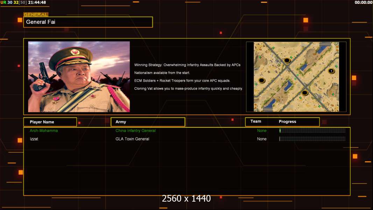Click the GLA Toxin General army entry
Viewport: 373px width, 210px height.
[x=132, y=139]
